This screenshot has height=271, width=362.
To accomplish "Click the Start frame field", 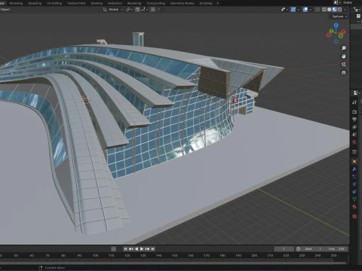I will click(313, 249).
